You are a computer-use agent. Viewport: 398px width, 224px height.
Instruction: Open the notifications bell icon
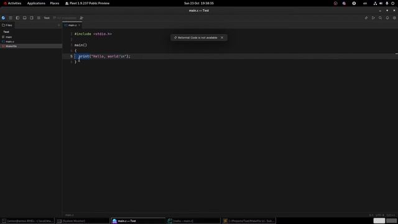[x=387, y=18]
